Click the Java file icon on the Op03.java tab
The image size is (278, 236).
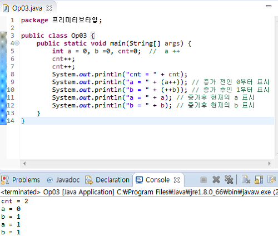coord(6,8)
